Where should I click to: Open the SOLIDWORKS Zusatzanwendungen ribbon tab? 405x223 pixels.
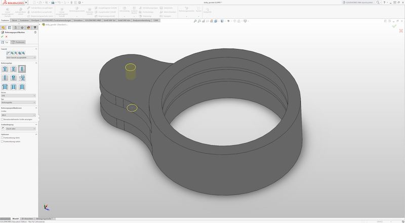(x=56, y=20)
